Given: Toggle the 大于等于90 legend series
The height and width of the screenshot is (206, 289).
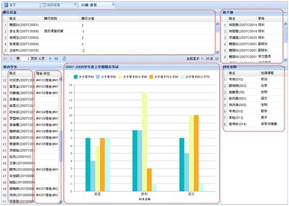Looking at the screenshot, I should tap(84, 77).
